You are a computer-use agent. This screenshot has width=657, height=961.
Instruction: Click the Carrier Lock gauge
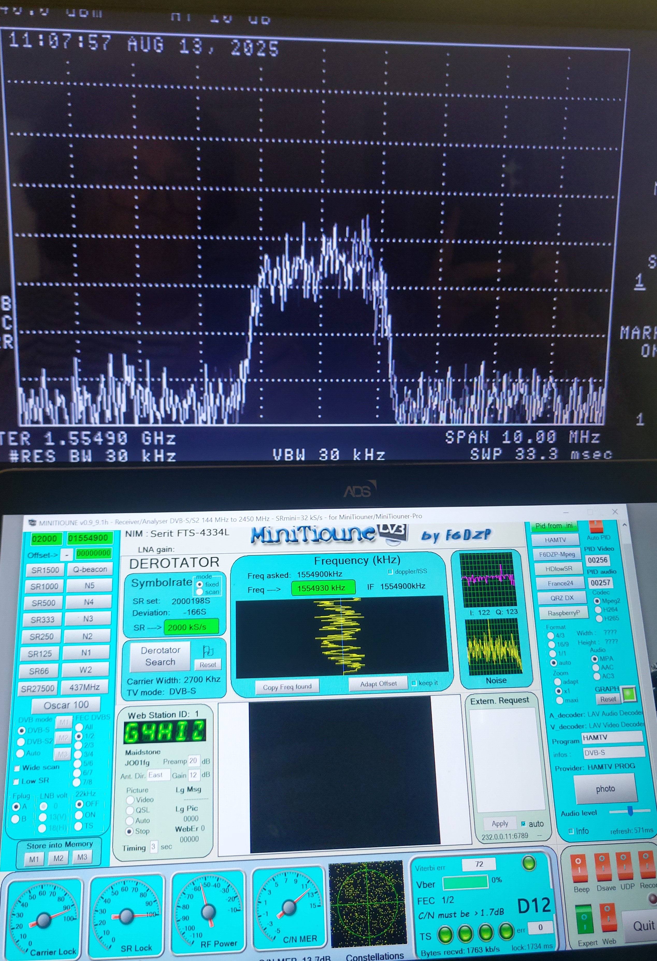(44, 919)
